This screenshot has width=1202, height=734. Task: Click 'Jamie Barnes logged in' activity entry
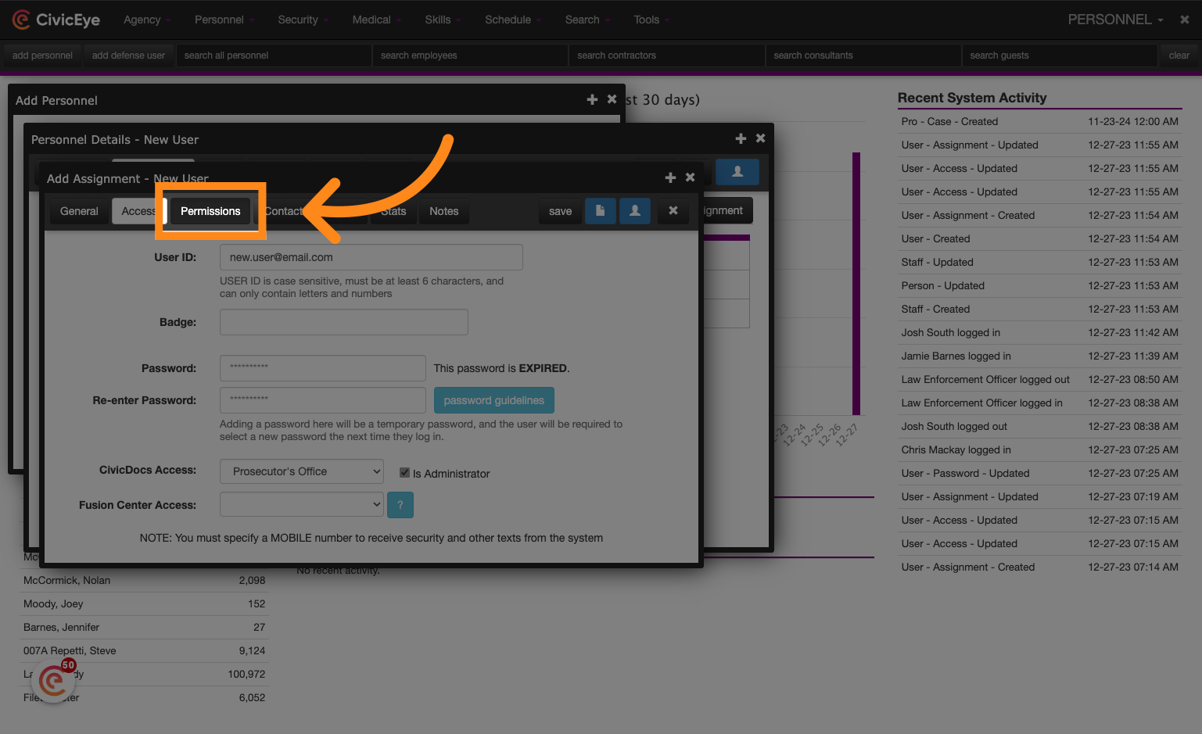coord(1039,356)
